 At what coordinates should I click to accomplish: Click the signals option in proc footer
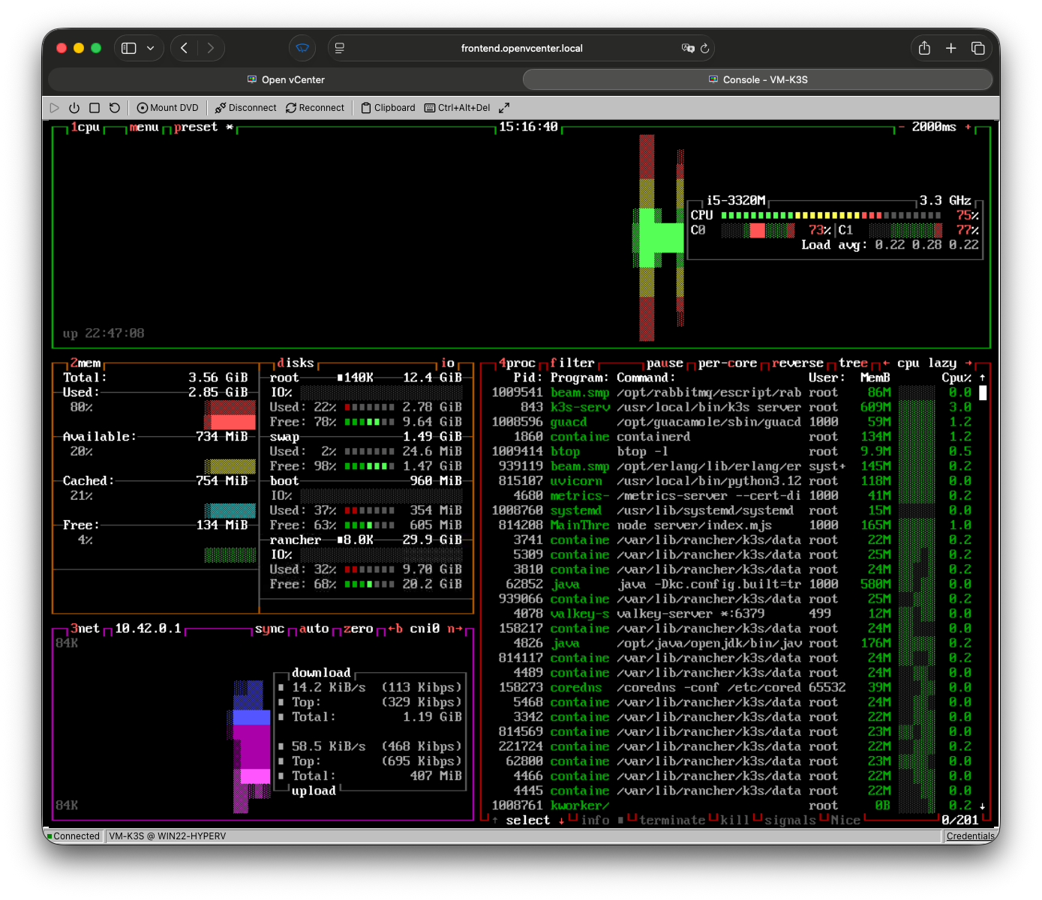[x=790, y=821]
